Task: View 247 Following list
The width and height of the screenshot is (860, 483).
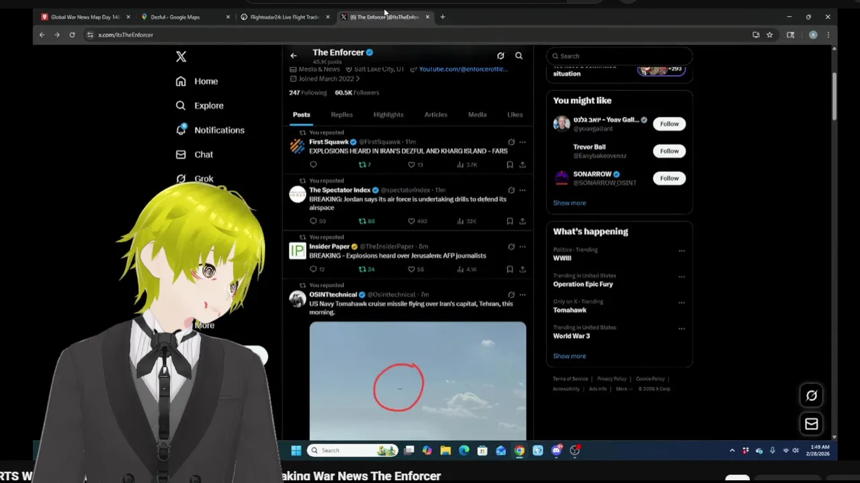Action: 308,93
